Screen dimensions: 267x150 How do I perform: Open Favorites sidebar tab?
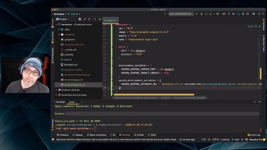click(x=53, y=125)
